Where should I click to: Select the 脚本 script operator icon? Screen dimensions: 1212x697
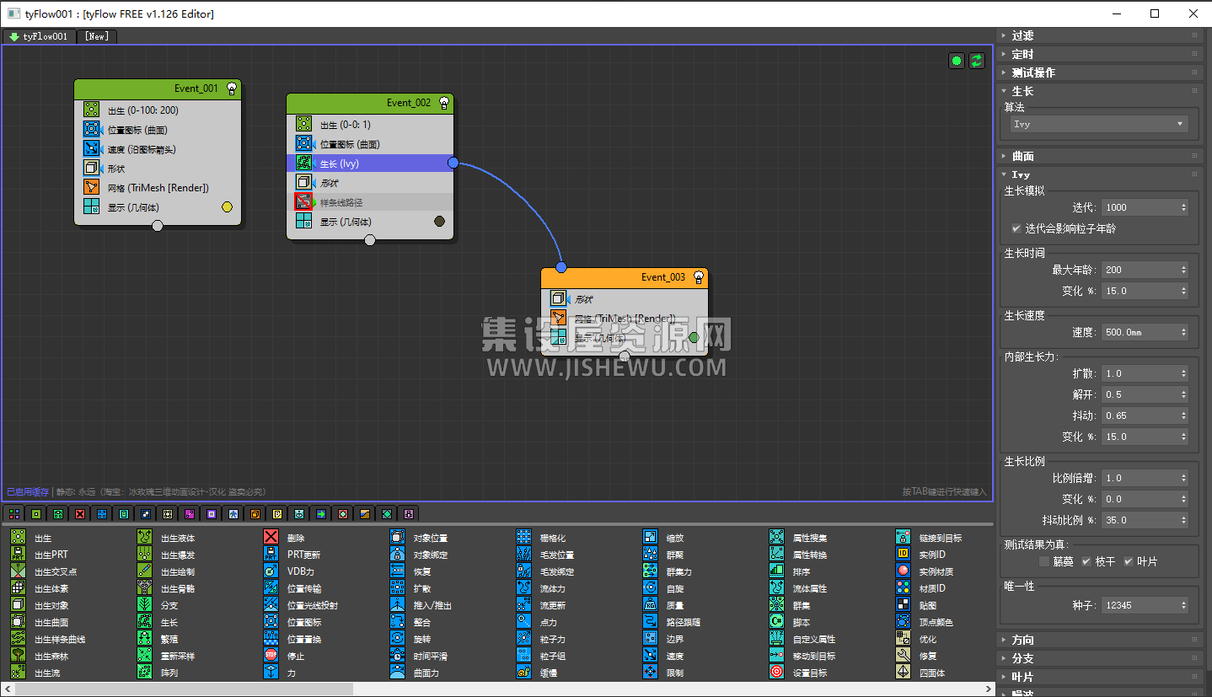tap(776, 622)
